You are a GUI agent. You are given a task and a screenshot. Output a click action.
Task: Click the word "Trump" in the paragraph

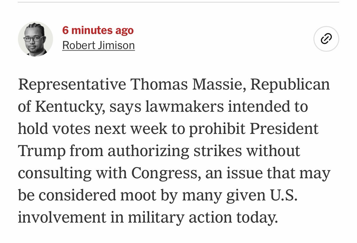pyautogui.click(x=41, y=151)
